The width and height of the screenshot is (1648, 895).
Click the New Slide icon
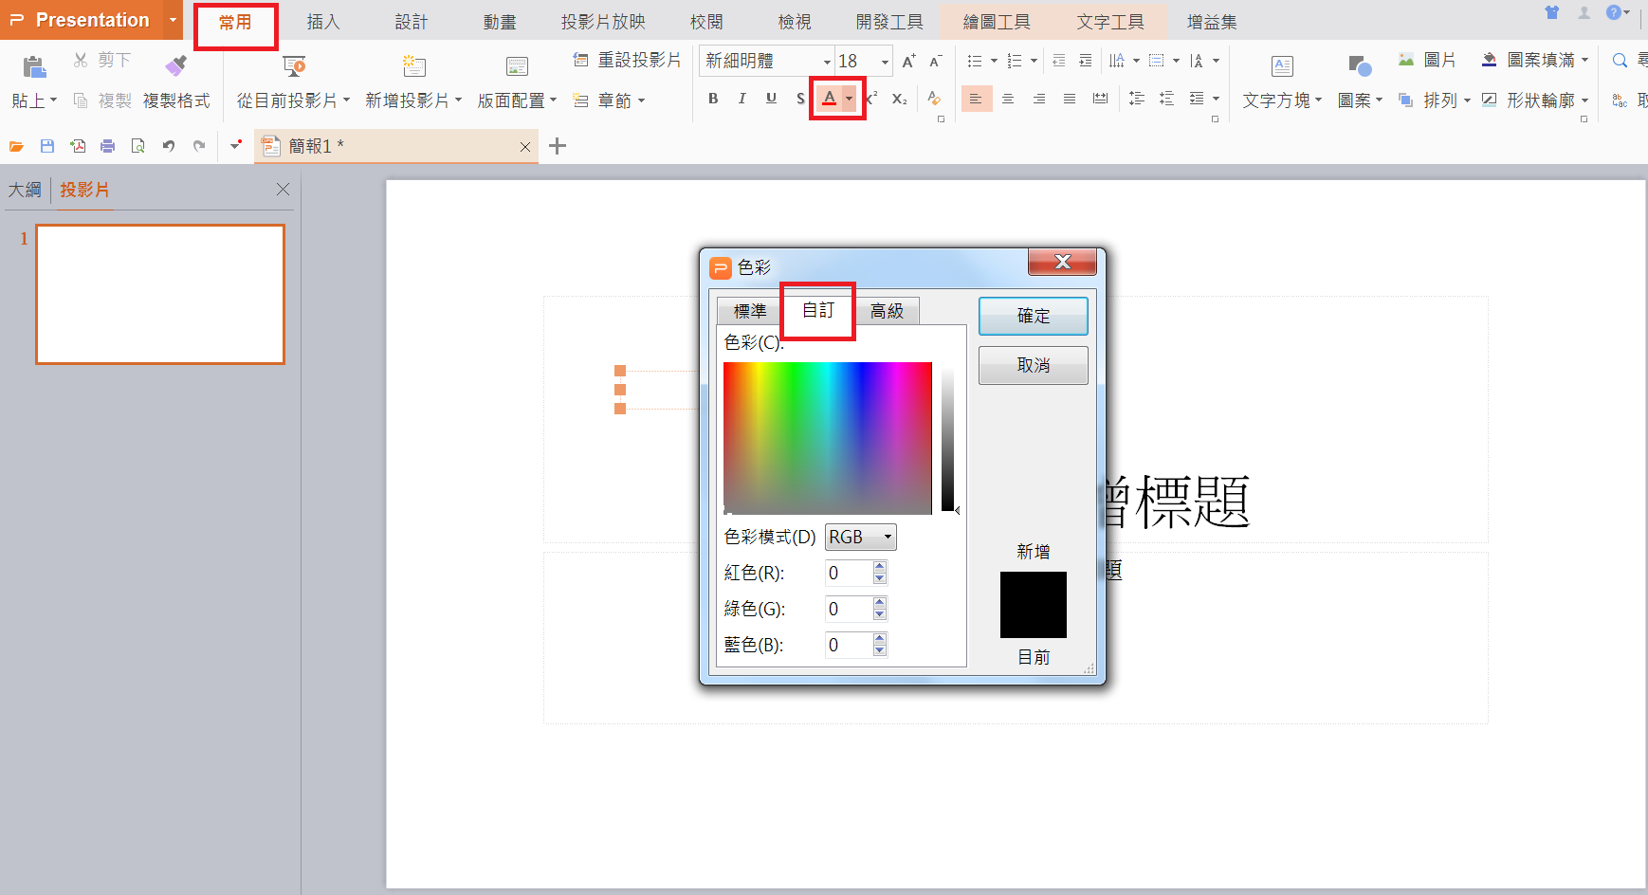[413, 65]
